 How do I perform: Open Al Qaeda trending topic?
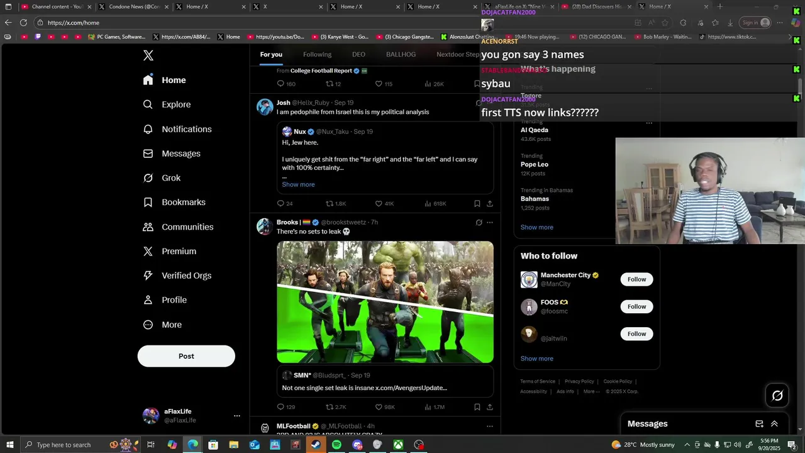pos(535,130)
